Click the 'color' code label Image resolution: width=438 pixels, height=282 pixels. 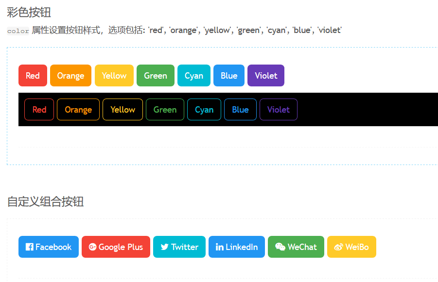click(x=18, y=31)
